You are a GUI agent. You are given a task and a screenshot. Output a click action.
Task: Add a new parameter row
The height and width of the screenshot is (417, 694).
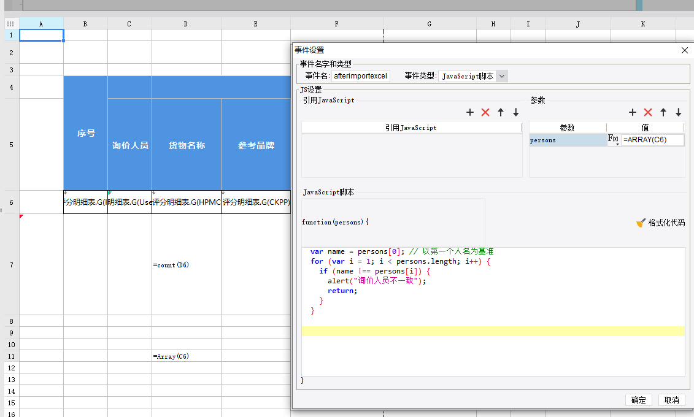(x=633, y=113)
